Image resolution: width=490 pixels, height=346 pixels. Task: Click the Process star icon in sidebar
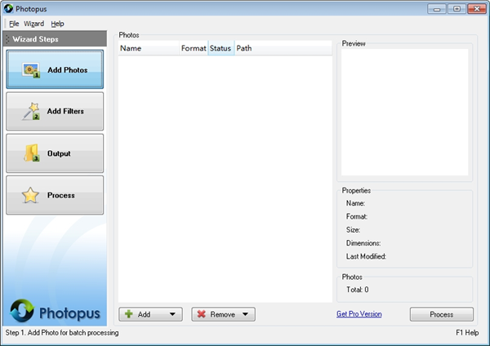point(30,195)
